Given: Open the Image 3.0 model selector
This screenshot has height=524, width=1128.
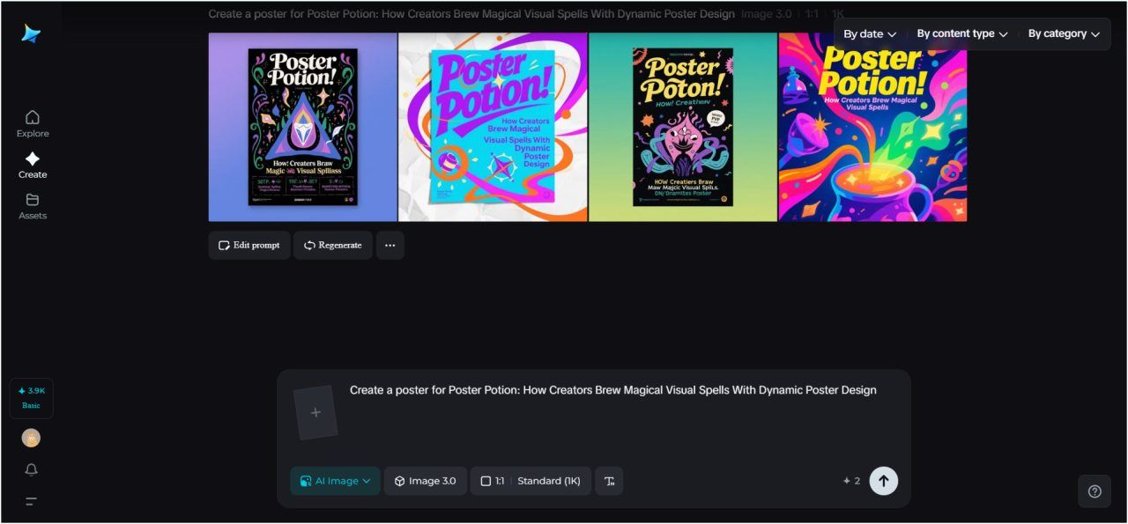Looking at the screenshot, I should (426, 481).
